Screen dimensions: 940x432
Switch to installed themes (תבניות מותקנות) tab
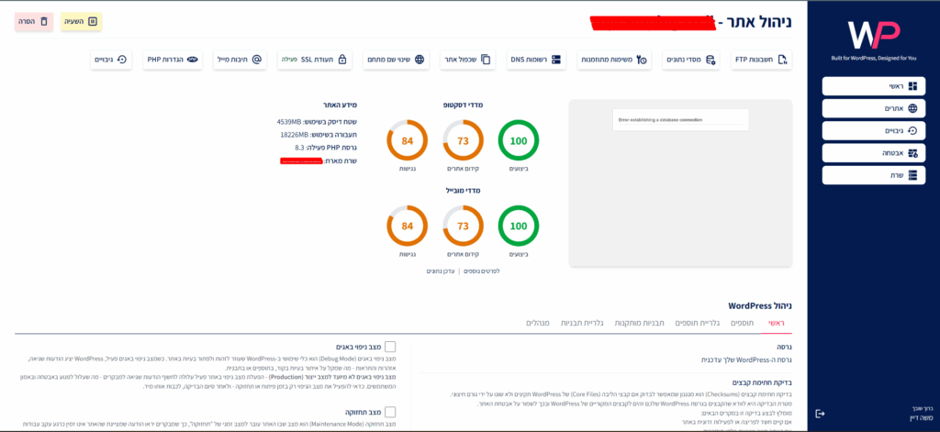point(639,323)
